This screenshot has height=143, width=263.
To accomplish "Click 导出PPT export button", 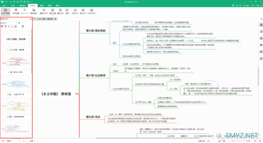I will [75, 11].
